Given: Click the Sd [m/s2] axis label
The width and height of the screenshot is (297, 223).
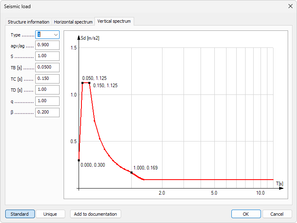Looking at the screenshot, I should (90, 38).
